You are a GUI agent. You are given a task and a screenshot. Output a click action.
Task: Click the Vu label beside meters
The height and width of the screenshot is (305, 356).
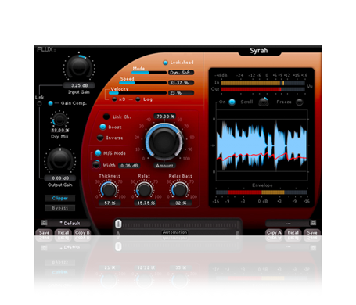point(310,86)
